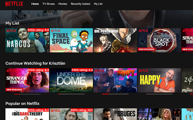
Task: Resume Shaft in Continue Watching
Action: (x=115, y=80)
